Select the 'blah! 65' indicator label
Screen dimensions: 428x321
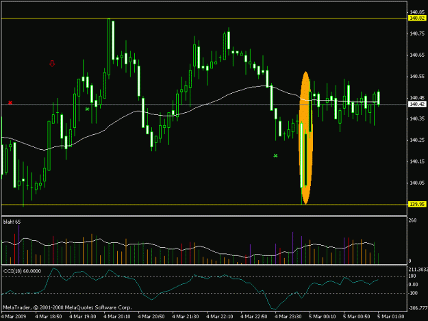pos(12,222)
